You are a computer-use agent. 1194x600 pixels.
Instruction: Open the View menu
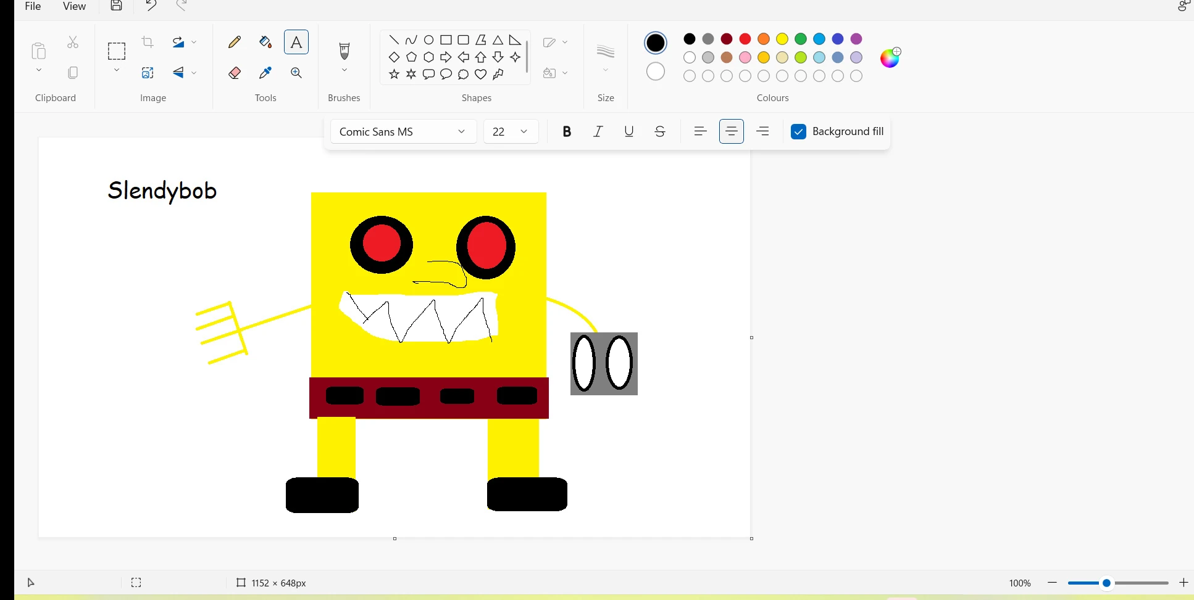pyautogui.click(x=74, y=6)
